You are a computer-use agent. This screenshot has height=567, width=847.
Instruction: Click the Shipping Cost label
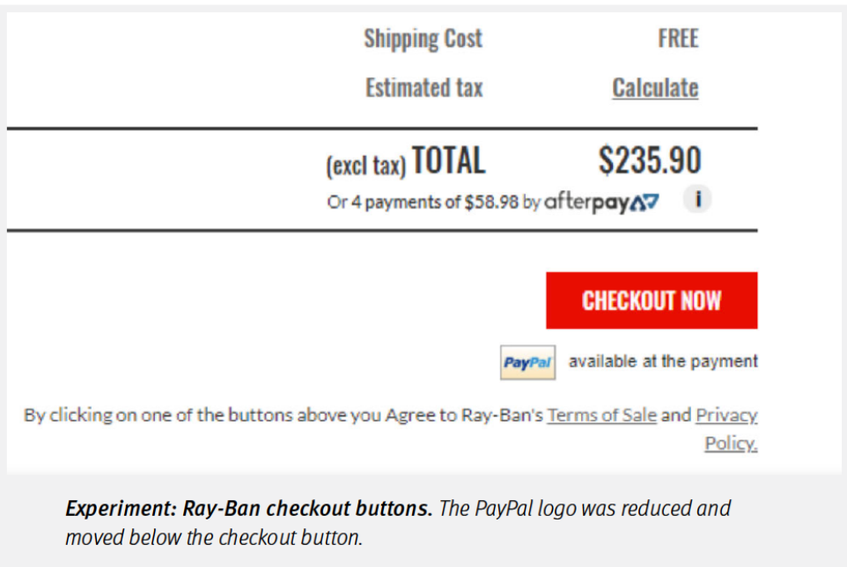click(423, 39)
